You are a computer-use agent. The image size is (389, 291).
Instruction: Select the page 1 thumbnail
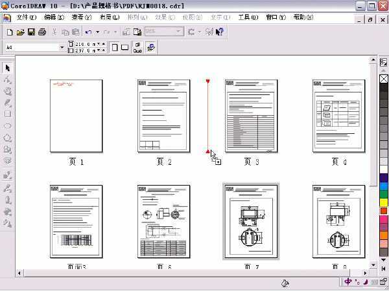(76, 116)
